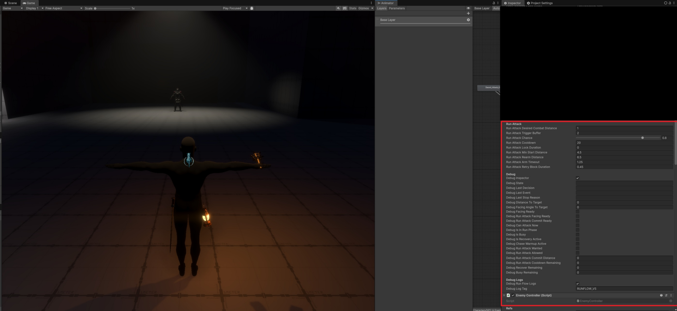Image resolution: width=677 pixels, height=311 pixels.
Task: Collapse the Enemy Controller script component
Action: (x=504, y=295)
